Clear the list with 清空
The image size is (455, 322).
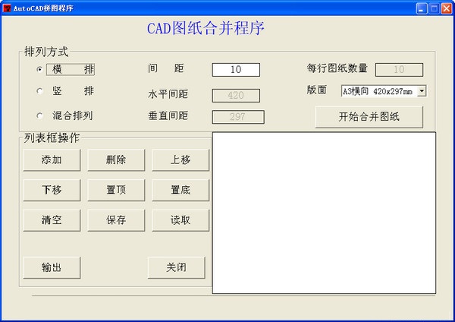52,220
